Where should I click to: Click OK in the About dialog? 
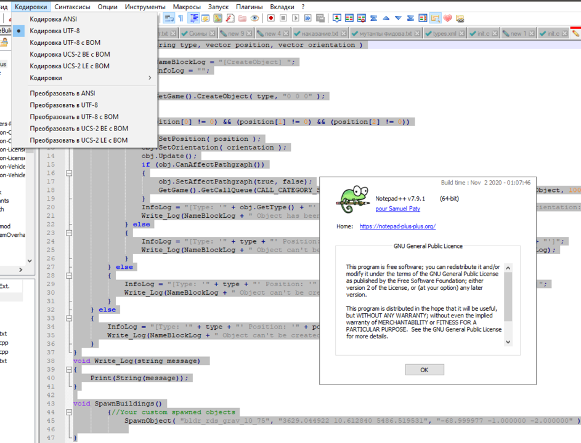click(x=425, y=370)
